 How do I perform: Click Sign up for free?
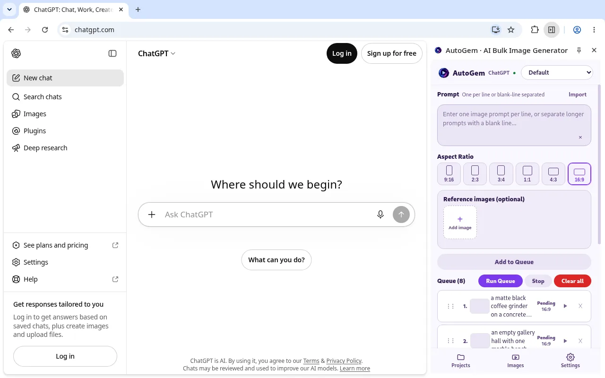(392, 53)
